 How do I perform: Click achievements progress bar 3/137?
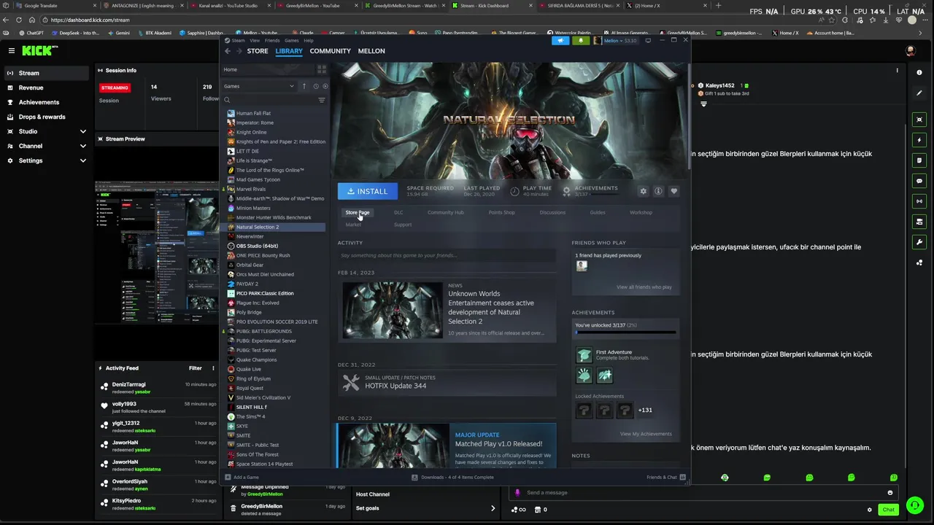(625, 332)
